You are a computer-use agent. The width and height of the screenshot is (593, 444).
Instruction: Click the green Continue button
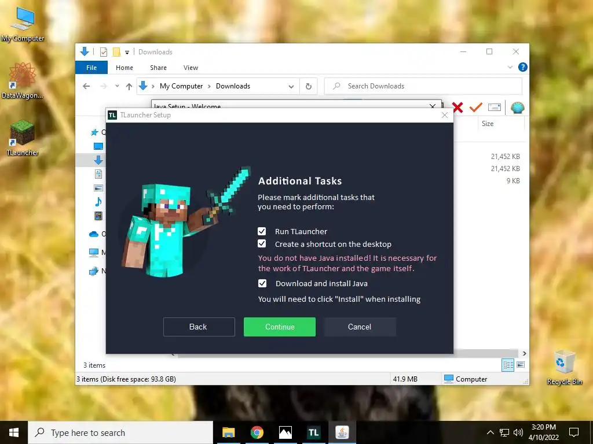pyautogui.click(x=280, y=327)
